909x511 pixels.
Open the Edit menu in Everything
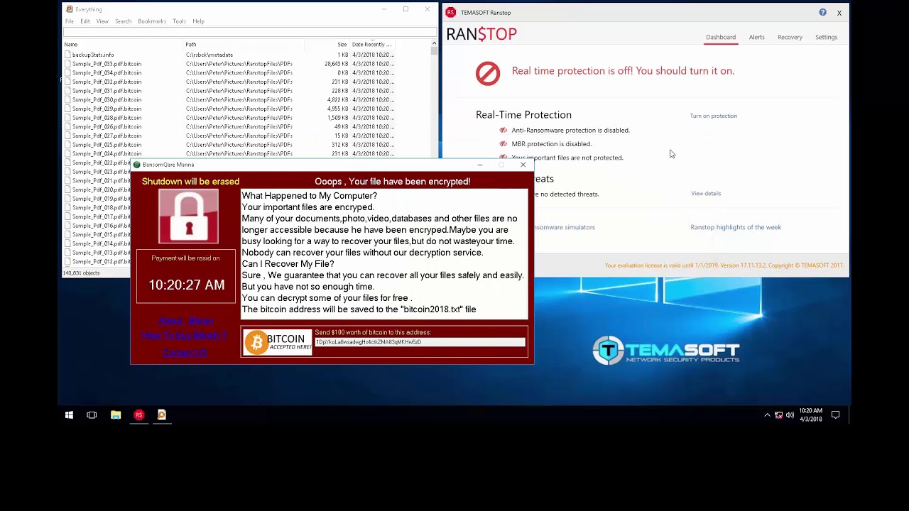(85, 21)
